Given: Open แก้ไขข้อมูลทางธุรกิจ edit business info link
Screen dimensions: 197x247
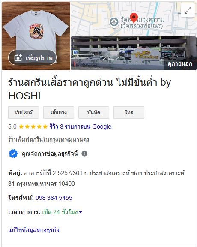Looking at the screenshot, I should click(x=34, y=230).
